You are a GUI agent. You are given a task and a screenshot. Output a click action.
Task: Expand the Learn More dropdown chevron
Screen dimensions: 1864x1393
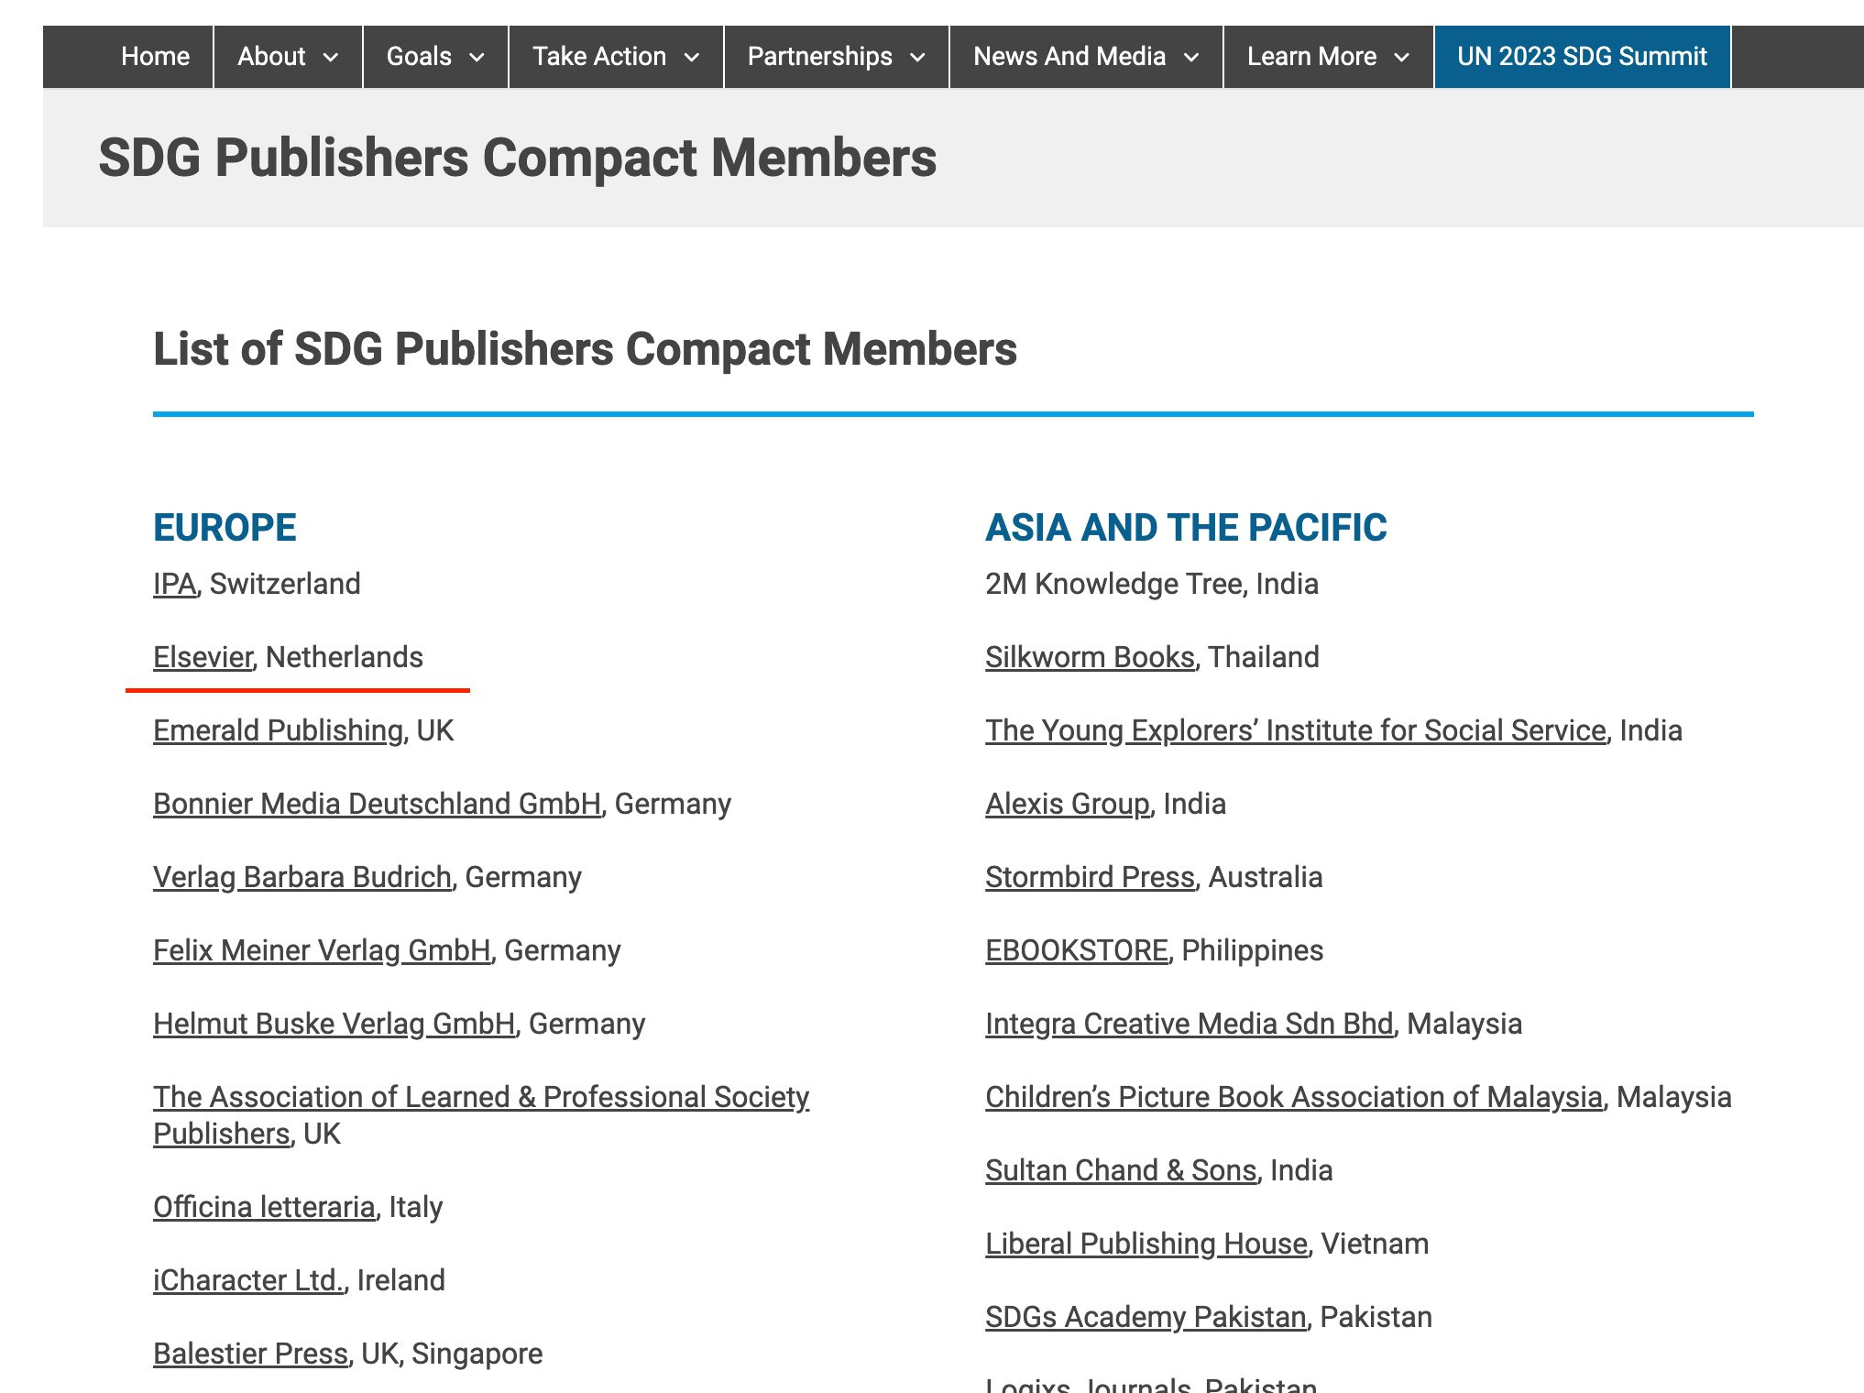tap(1401, 58)
